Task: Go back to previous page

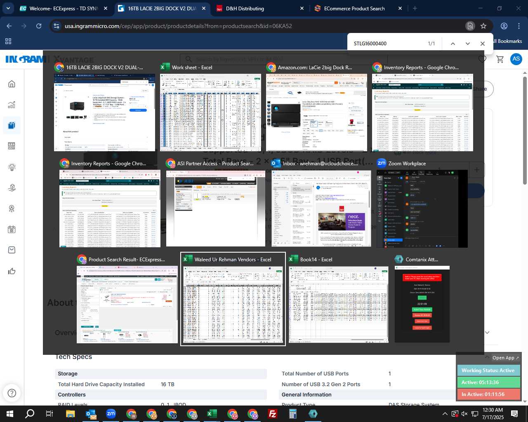Action: click(9, 26)
